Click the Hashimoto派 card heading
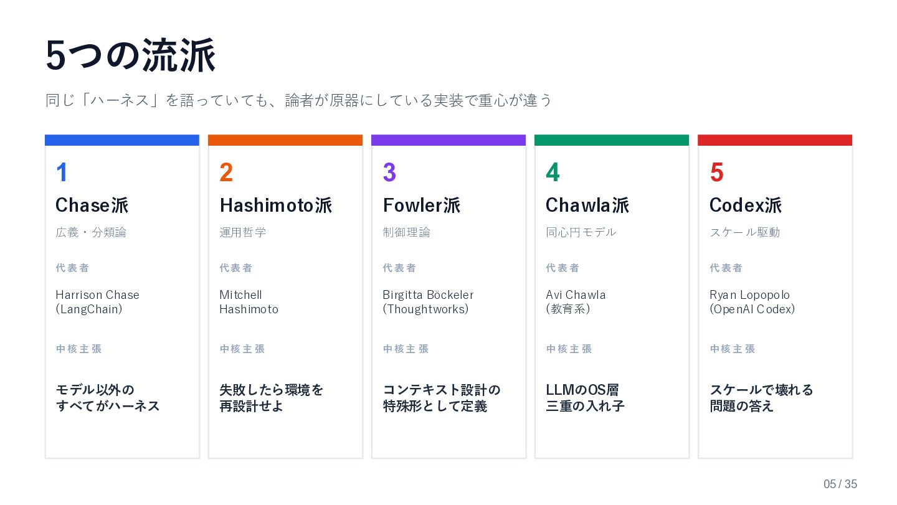The width and height of the screenshot is (897, 505). tap(276, 205)
